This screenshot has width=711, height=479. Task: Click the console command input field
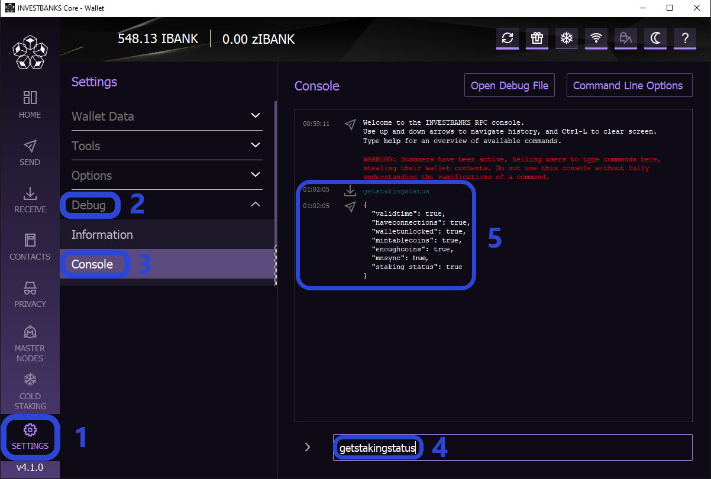pyautogui.click(x=512, y=447)
